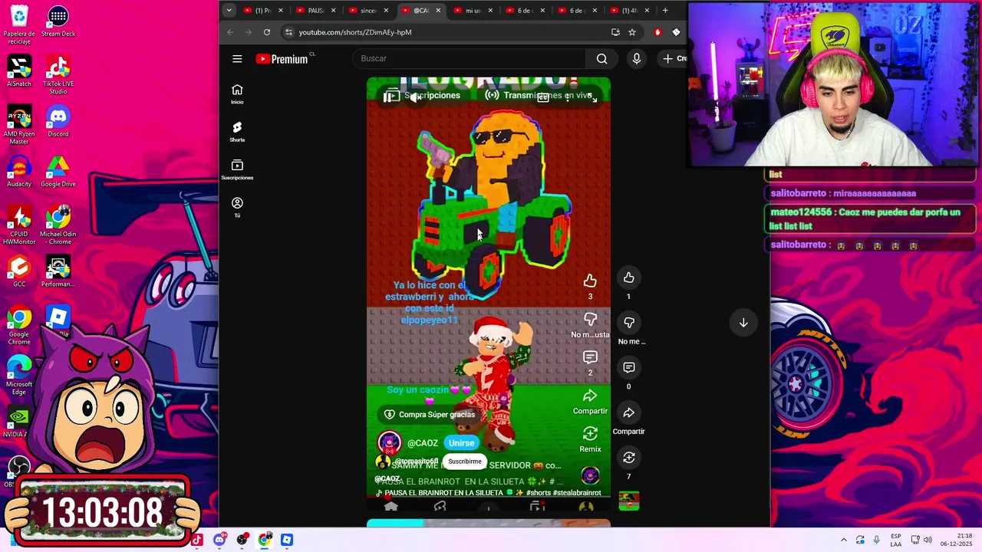
Task: Like the short with thumbs-up outside the video
Action: [x=628, y=278]
